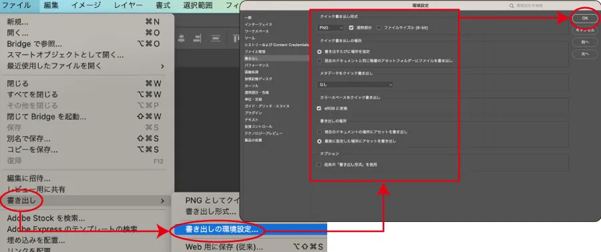Select 書き出すたびに場所を指定 radio button
Screen dimensions: 601x252
[319, 51]
